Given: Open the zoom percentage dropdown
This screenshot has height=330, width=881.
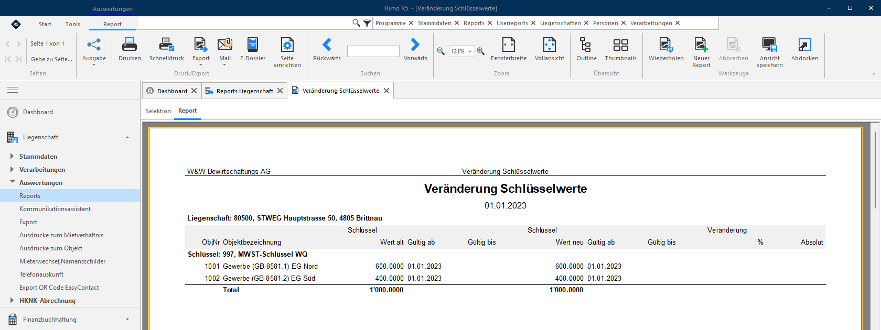Looking at the screenshot, I should (470, 51).
